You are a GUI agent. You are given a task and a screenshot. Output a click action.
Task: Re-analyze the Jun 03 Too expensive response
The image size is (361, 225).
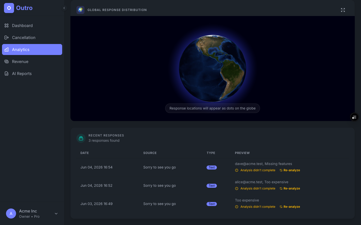coord(290,207)
